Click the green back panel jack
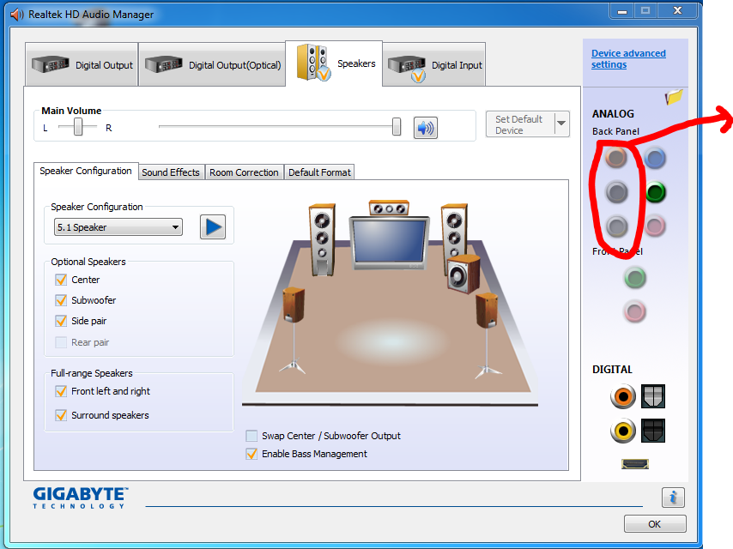Viewport: 733px width, 549px height. (656, 192)
